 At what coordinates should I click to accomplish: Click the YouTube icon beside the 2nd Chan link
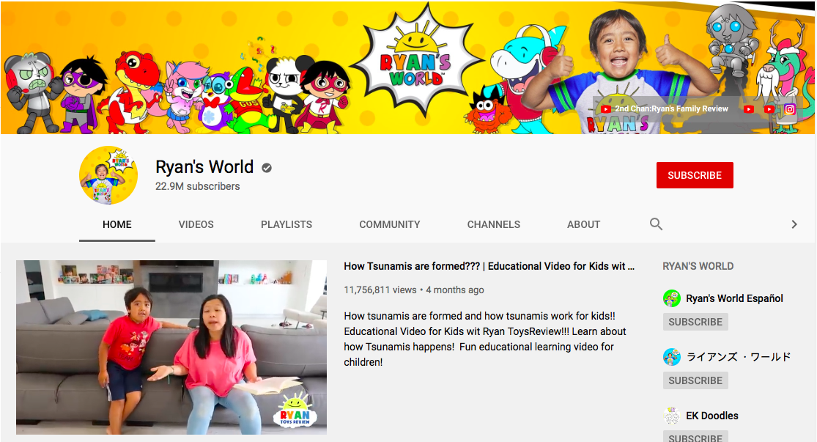(605, 109)
